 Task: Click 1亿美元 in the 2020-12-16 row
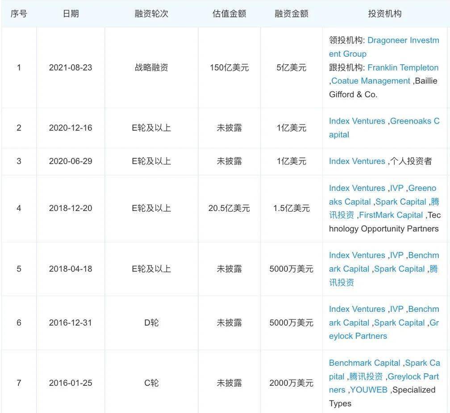coord(291,128)
